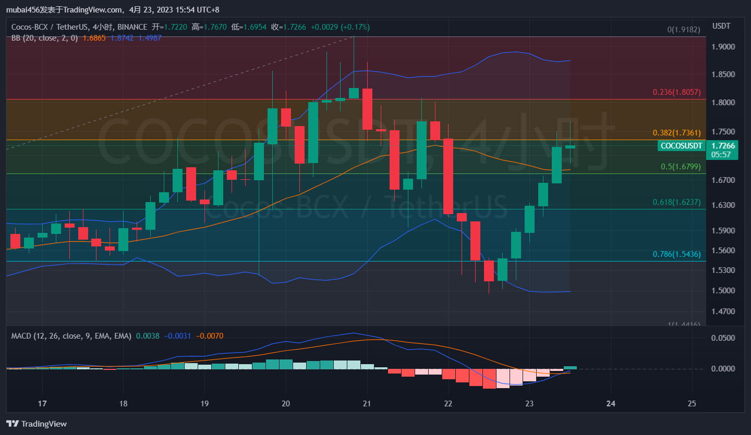
Task: Click date label 20 on the time axis
Action: pos(286,403)
